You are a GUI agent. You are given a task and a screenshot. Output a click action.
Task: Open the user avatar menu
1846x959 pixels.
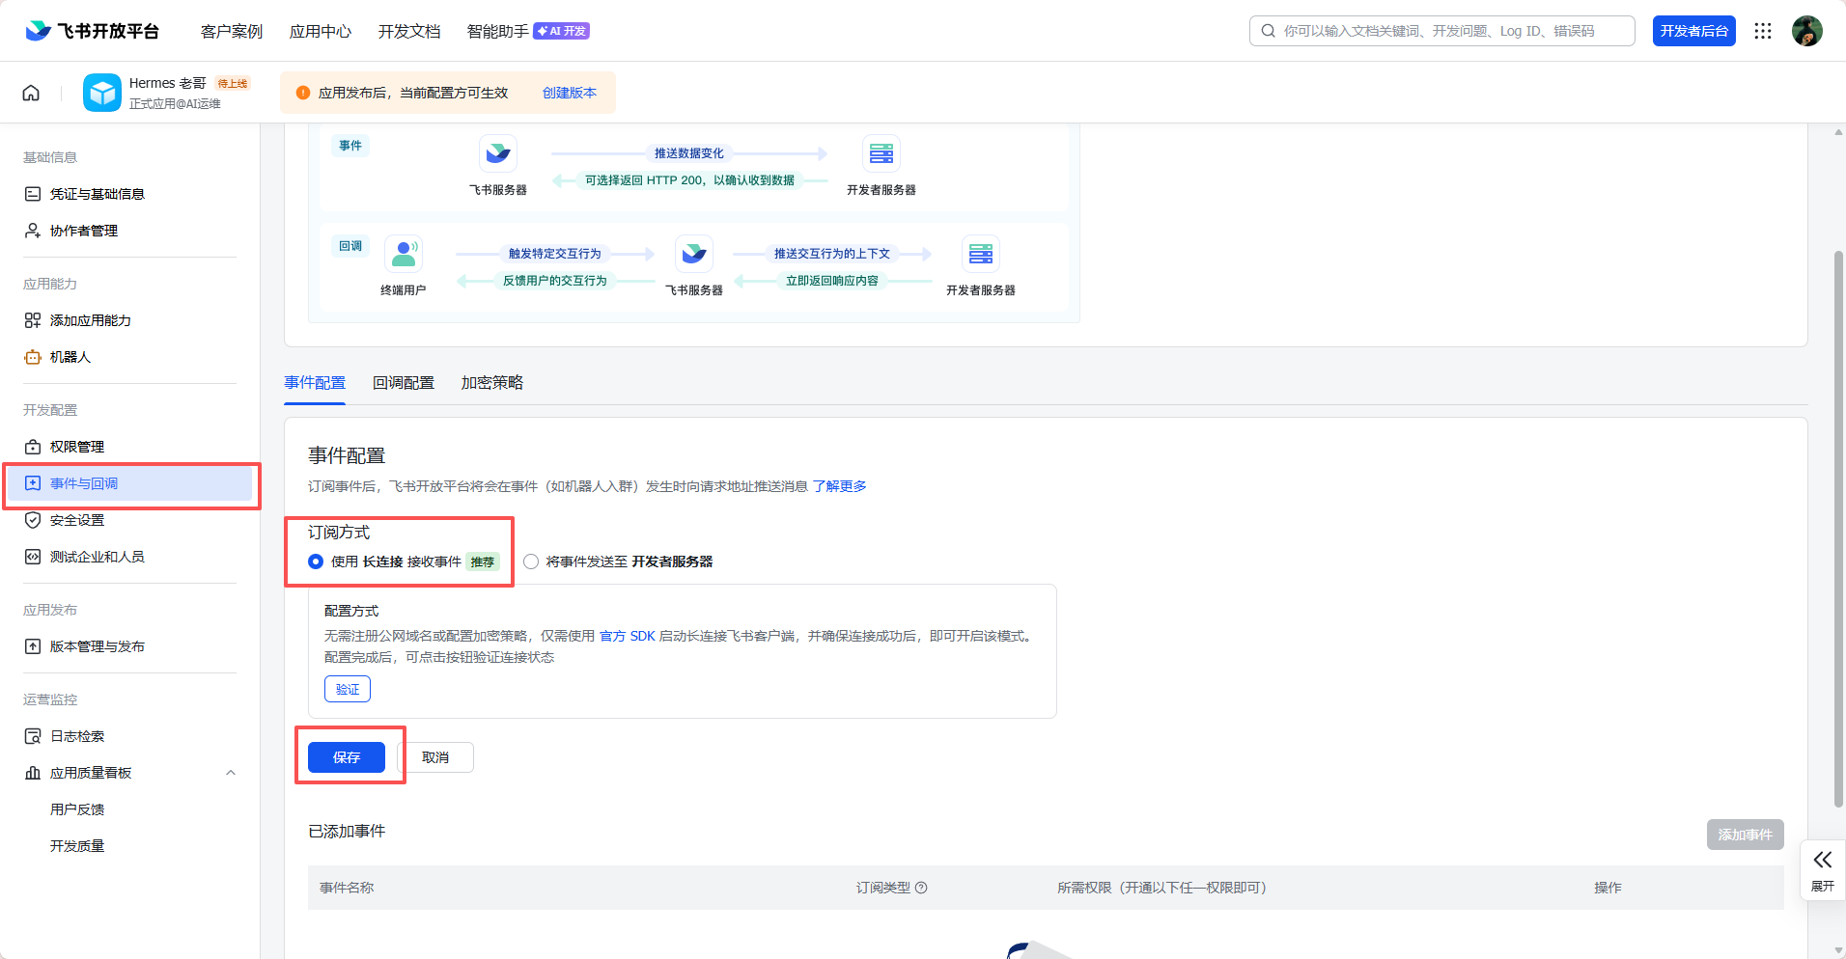[x=1807, y=31]
